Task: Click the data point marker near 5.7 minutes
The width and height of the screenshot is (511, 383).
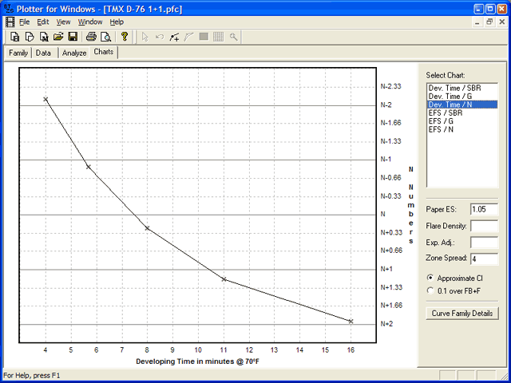Action: point(88,167)
